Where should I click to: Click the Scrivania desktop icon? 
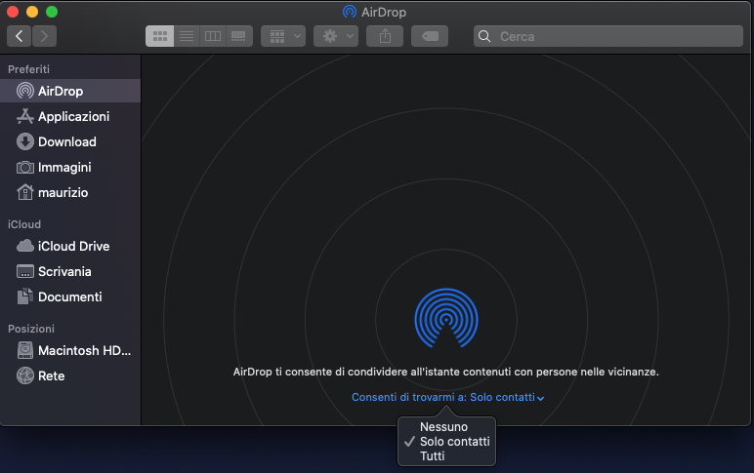pyautogui.click(x=25, y=271)
